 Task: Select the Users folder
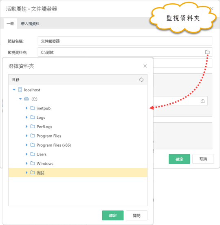42,154
